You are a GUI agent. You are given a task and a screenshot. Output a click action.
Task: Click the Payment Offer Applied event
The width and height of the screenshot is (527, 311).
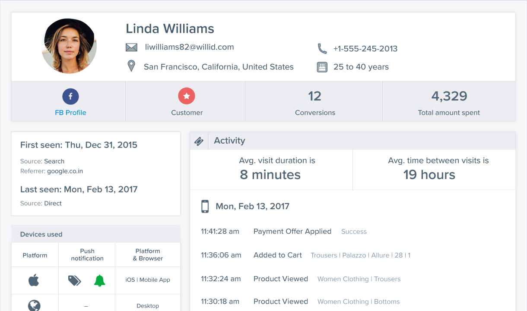point(292,231)
